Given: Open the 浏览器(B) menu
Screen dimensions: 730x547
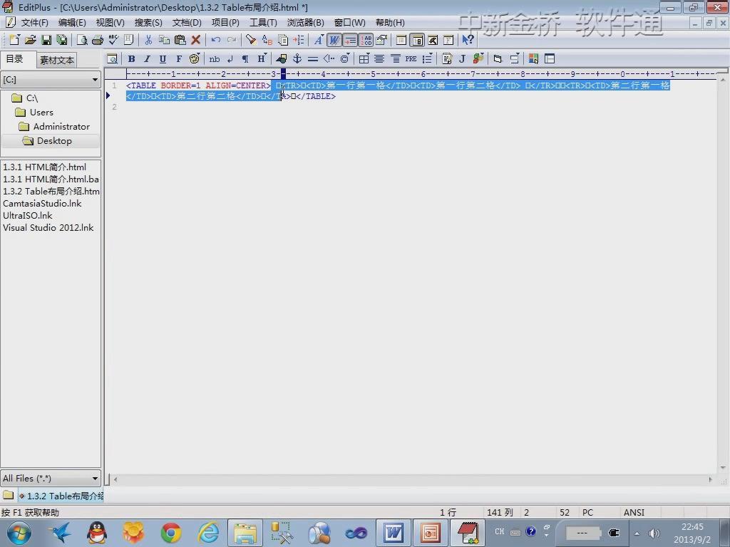Looking at the screenshot, I should (305, 23).
